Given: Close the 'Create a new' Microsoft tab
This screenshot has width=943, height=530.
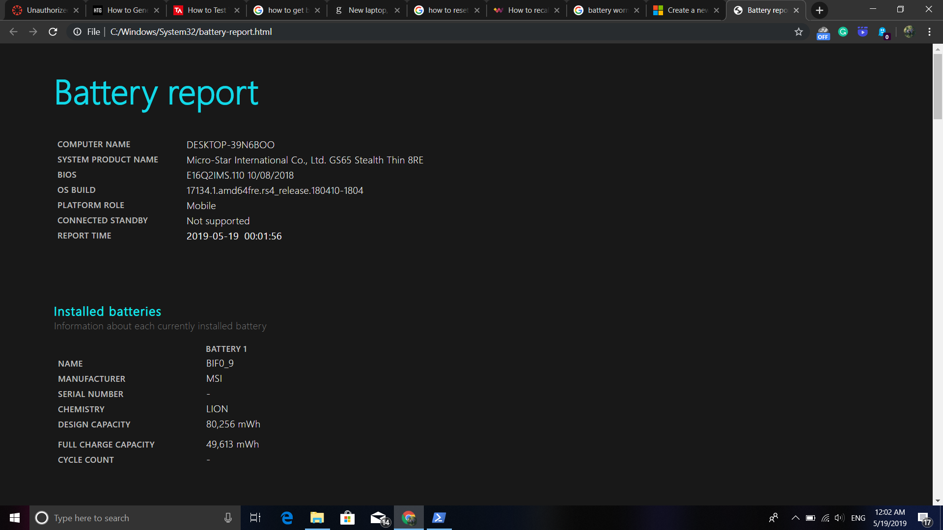Looking at the screenshot, I should (717, 10).
